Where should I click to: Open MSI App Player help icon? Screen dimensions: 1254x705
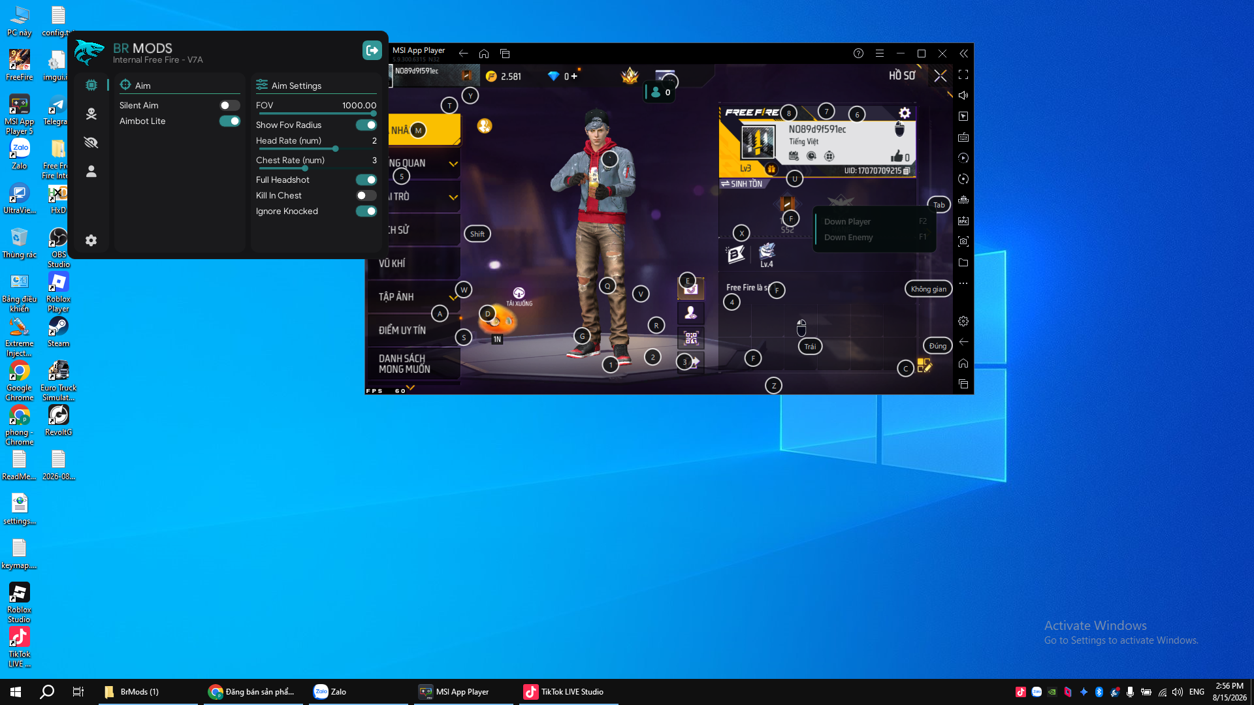(x=859, y=54)
